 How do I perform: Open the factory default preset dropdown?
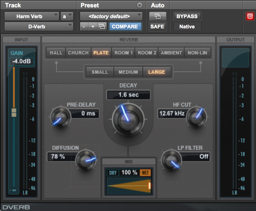click(x=111, y=16)
